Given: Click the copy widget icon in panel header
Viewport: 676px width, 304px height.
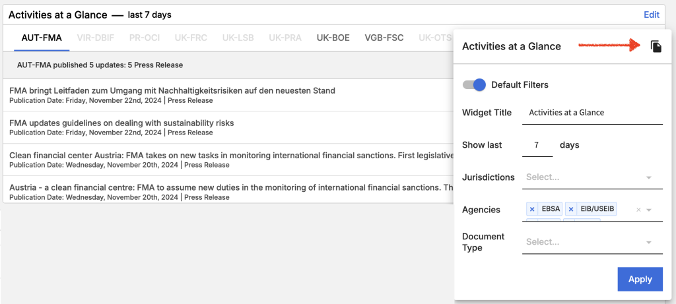Looking at the screenshot, I should (x=656, y=46).
